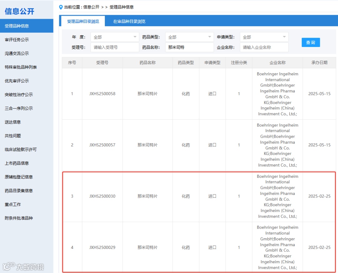This screenshot has height=273, width=338.
Task: Click acceptance number JXHS2500057
Action: [x=102, y=145]
